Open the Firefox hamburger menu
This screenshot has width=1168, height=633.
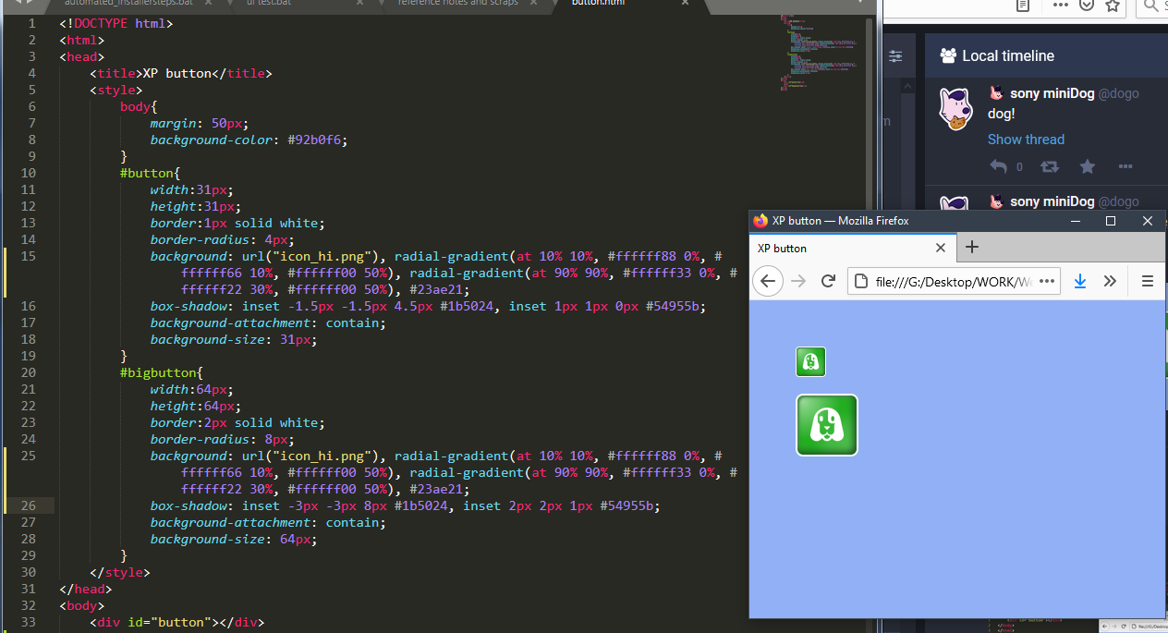[x=1148, y=281]
